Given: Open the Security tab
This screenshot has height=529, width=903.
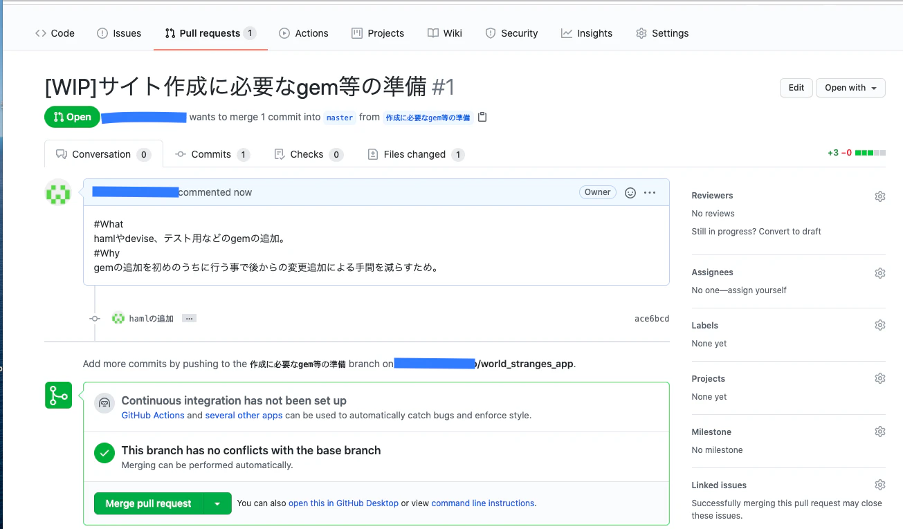Looking at the screenshot, I should coord(511,33).
